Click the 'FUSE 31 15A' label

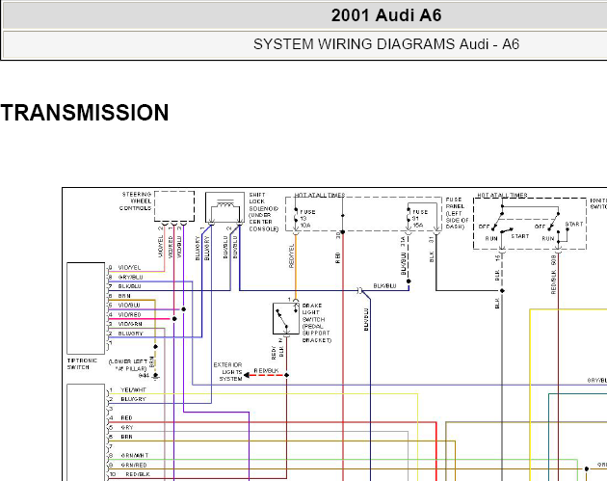[420, 219]
